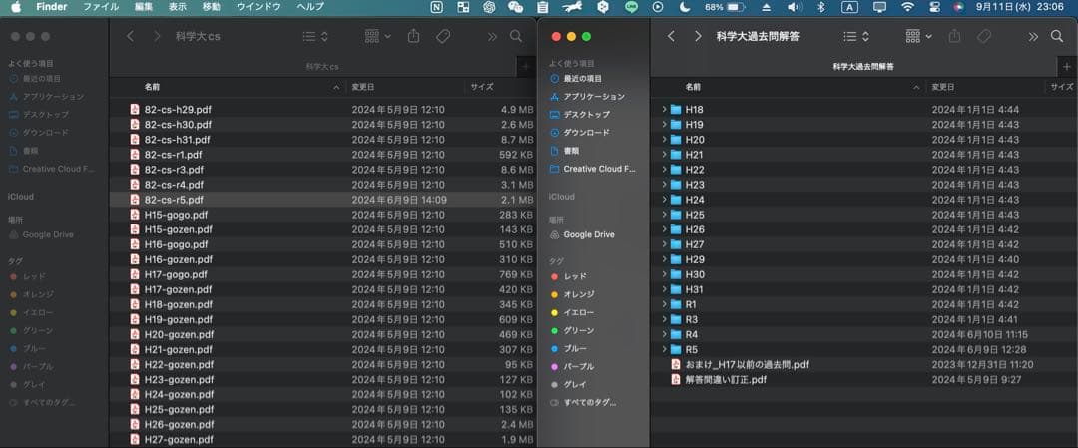Open the ファイル menu
The image size is (1078, 448).
tap(101, 7)
